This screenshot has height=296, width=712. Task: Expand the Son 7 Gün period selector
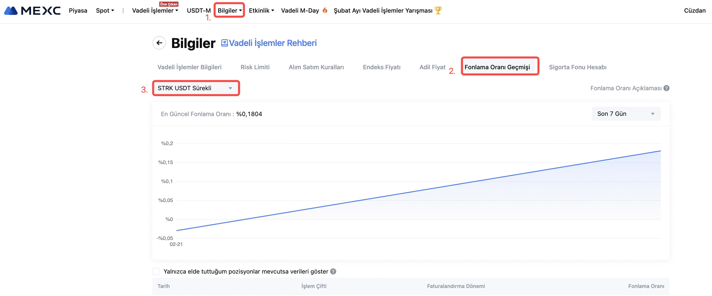[x=626, y=114]
